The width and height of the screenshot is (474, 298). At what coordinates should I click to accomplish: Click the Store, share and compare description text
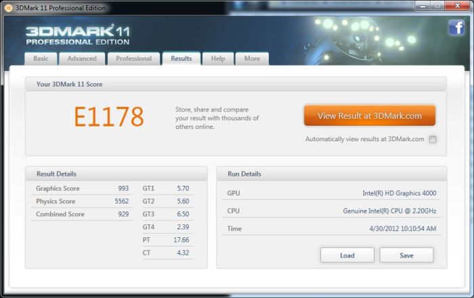click(x=217, y=118)
